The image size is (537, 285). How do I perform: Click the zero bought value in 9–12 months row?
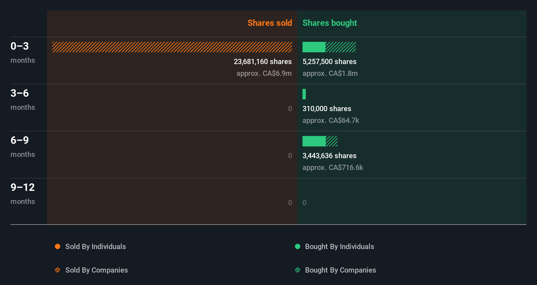[304, 203]
